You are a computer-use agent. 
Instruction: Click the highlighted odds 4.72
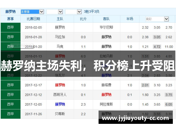(157, 47)
